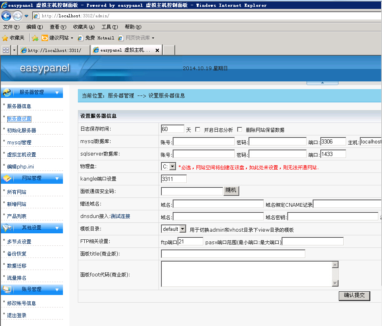Click the kangle端口设置 input field

174,179
